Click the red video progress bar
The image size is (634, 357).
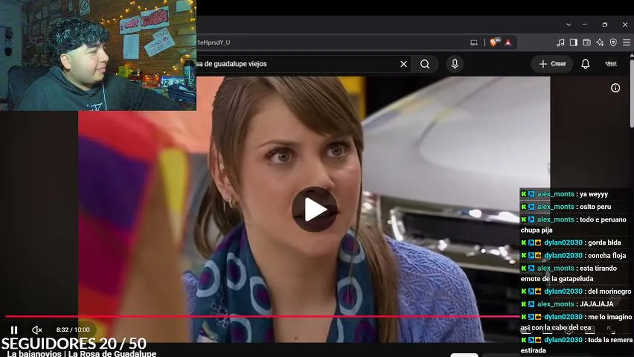coord(262,316)
